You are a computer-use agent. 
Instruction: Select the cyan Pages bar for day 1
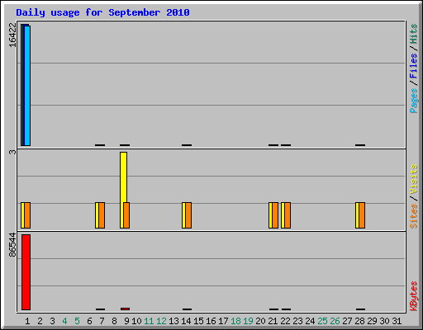(27, 86)
